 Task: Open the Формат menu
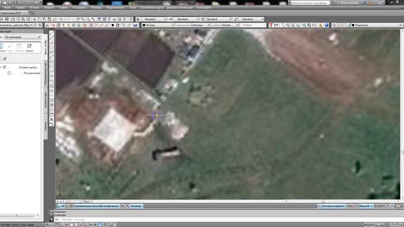(x=49, y=8)
